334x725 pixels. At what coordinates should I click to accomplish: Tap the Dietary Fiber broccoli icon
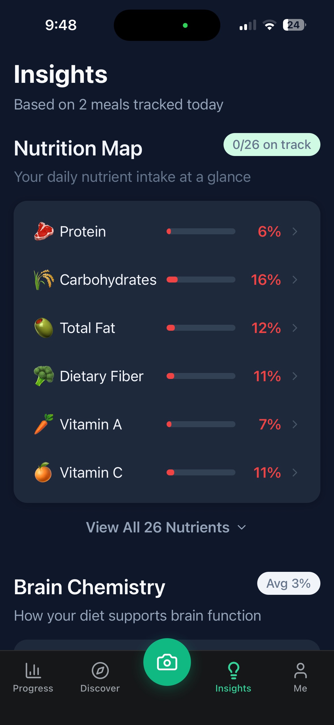coord(44,376)
